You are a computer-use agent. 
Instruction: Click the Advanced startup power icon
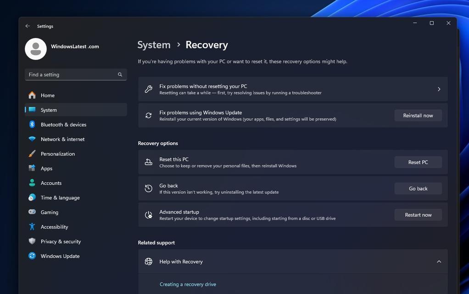[x=148, y=215]
